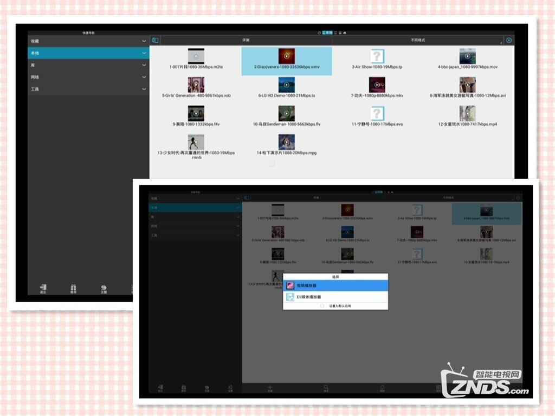
Task: Click grid view icon in lower window toolbar
Action: click(438, 388)
